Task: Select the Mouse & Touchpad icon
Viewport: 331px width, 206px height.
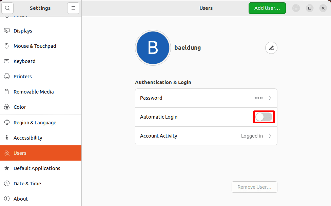Action: [x=7, y=46]
